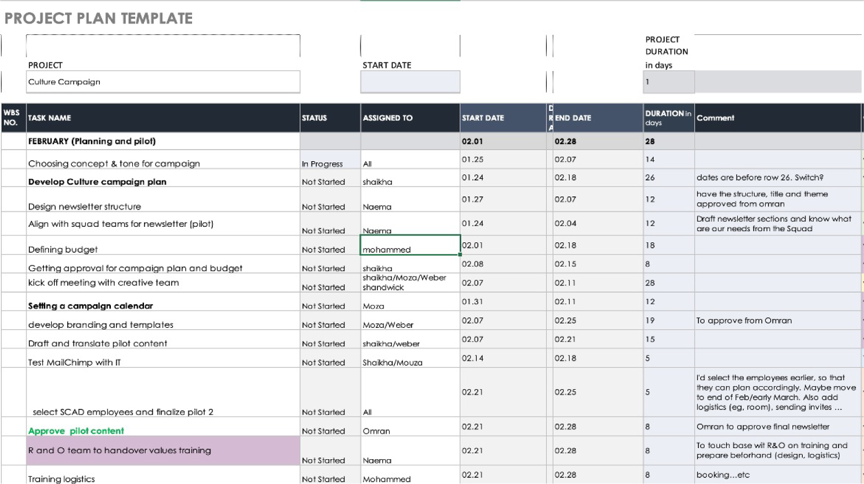Click the 'In Progress' status cell
Image resolution: width=864 pixels, height=484 pixels.
point(330,159)
